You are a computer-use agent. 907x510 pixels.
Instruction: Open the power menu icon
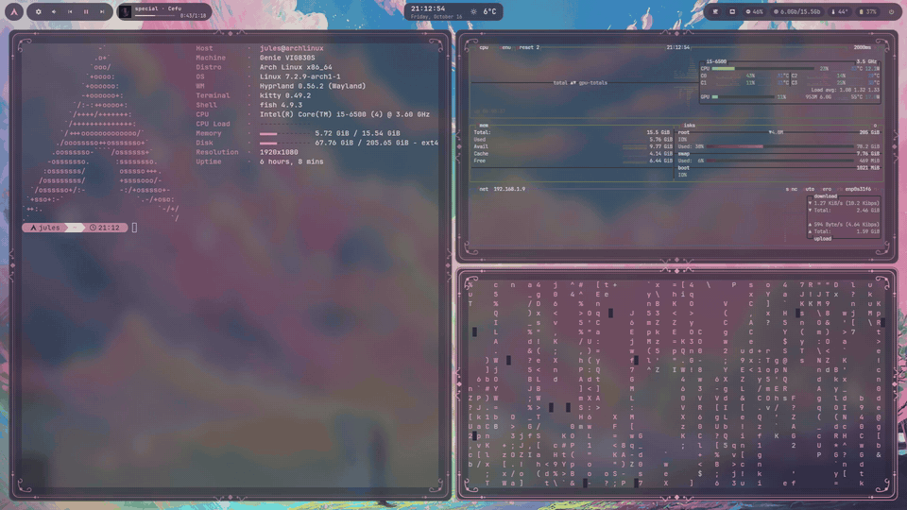coord(890,11)
